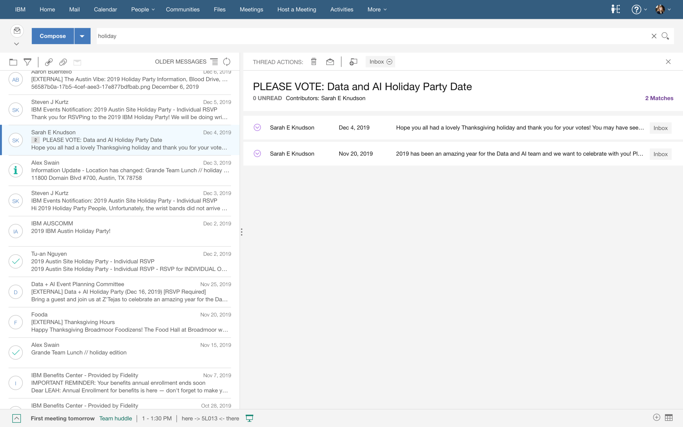
Task: Click the presentation screen icon in status bar
Action: 249,418
